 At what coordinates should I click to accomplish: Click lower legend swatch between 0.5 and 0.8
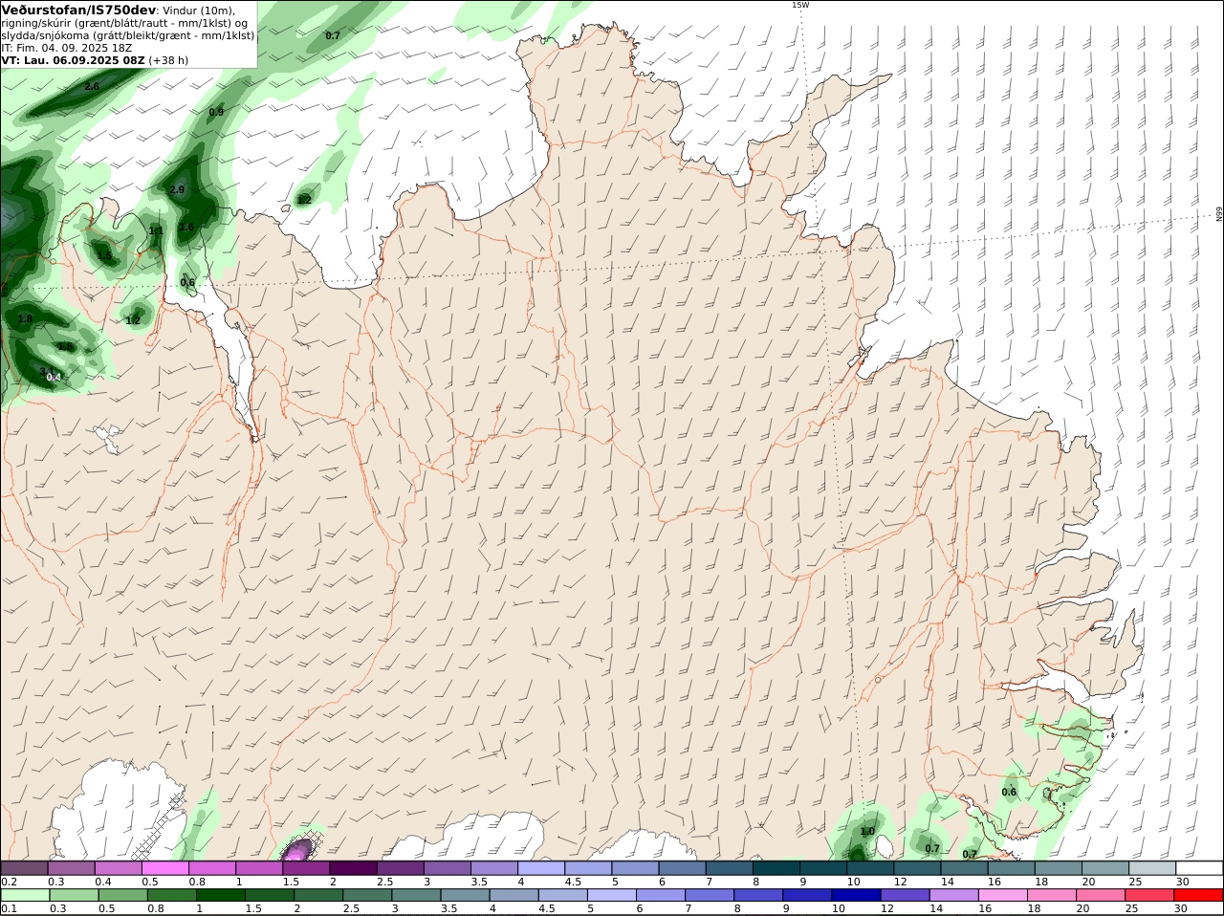pos(124,895)
